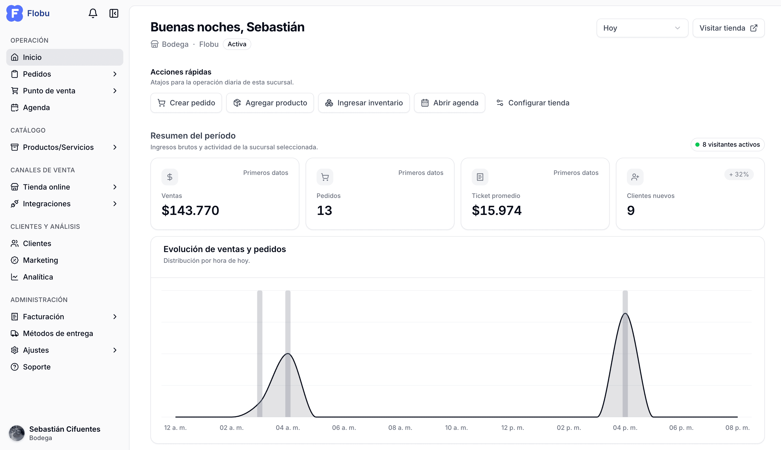Click the Crear pedido button
This screenshot has height=450, width=781.
pos(186,103)
